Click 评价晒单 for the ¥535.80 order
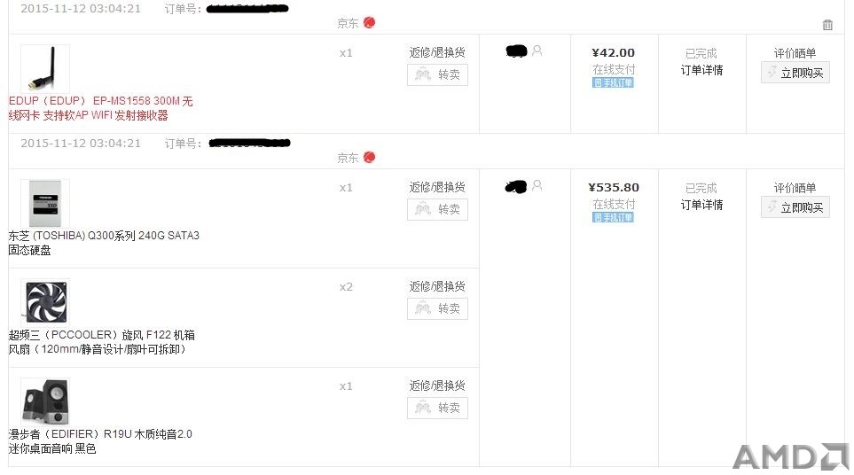This screenshot has height=475, width=854. tap(795, 188)
